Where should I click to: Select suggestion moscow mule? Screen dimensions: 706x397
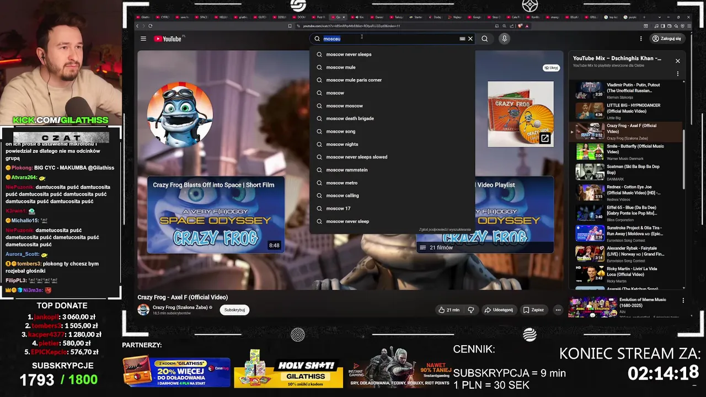[392, 67]
